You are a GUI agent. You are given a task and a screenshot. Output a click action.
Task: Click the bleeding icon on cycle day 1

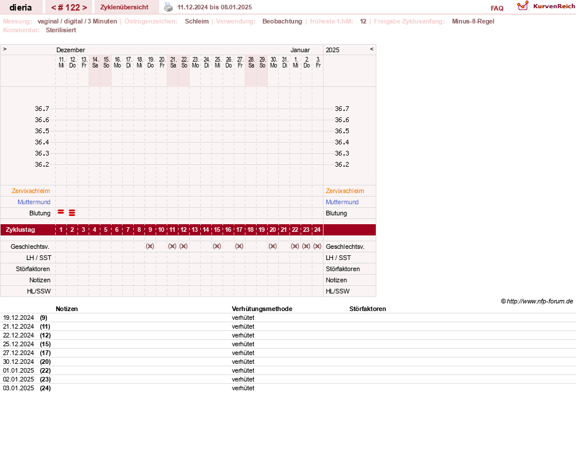[x=61, y=212]
